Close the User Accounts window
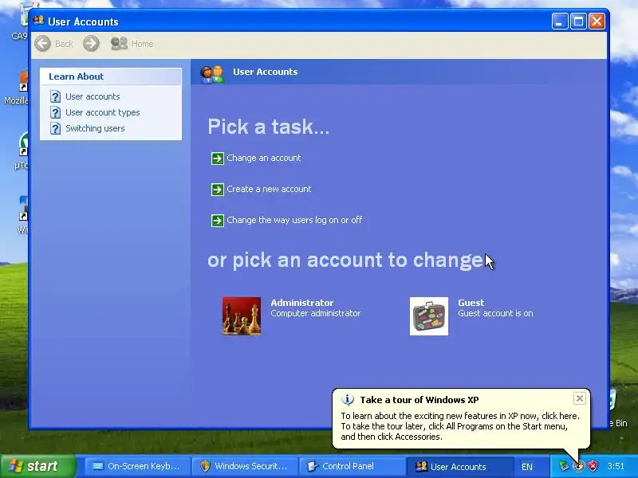 [x=597, y=22]
